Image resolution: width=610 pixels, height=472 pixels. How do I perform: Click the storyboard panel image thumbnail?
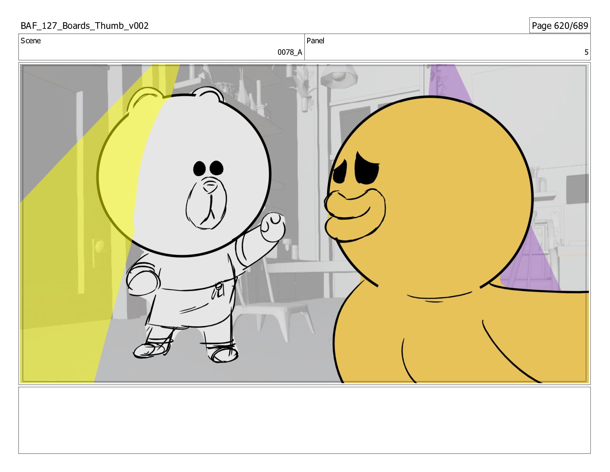pos(305,224)
